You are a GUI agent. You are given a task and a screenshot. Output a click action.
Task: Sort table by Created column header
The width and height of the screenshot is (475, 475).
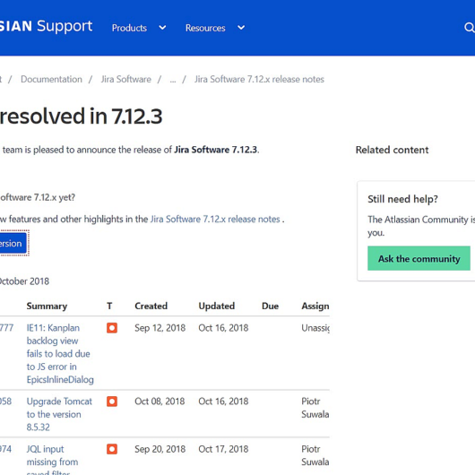point(151,306)
